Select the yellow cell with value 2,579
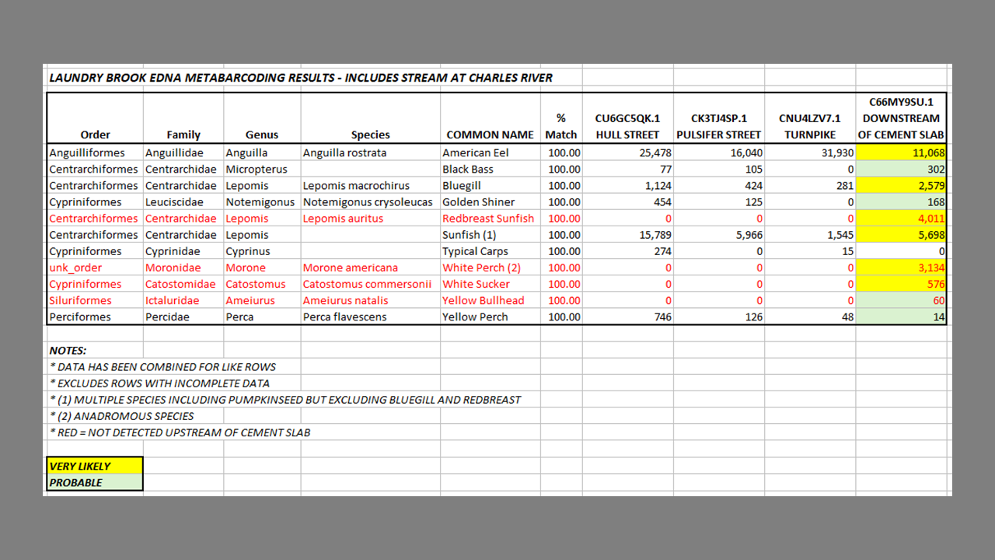Viewport: 995px width, 560px height. (x=902, y=186)
